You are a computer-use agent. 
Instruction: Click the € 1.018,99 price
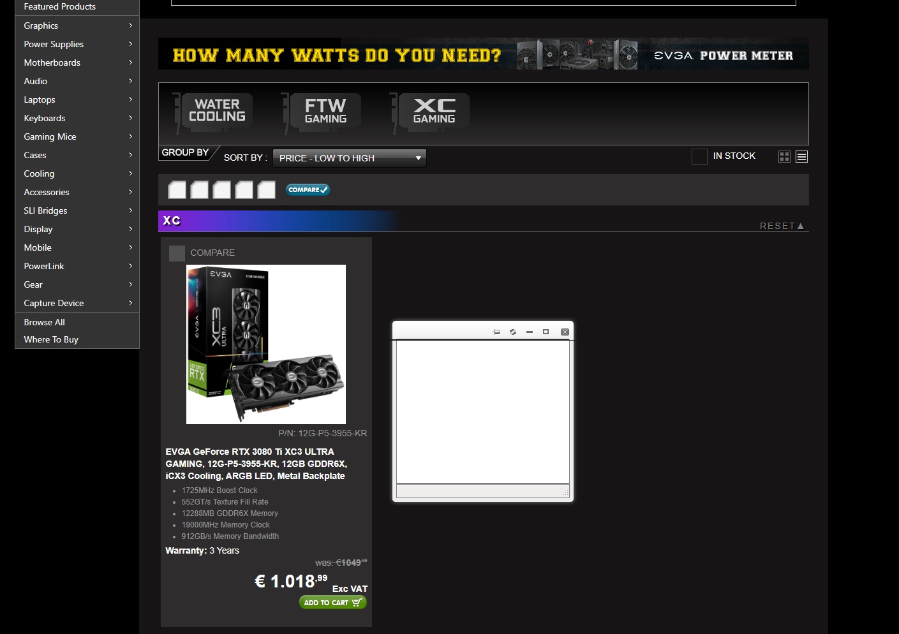291,581
